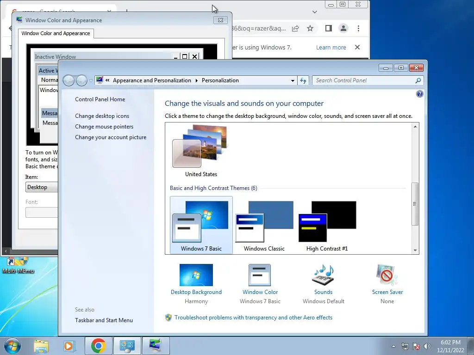Click the Forward arrow in Personalization window
The height and width of the screenshot is (355, 474).
[81, 80]
